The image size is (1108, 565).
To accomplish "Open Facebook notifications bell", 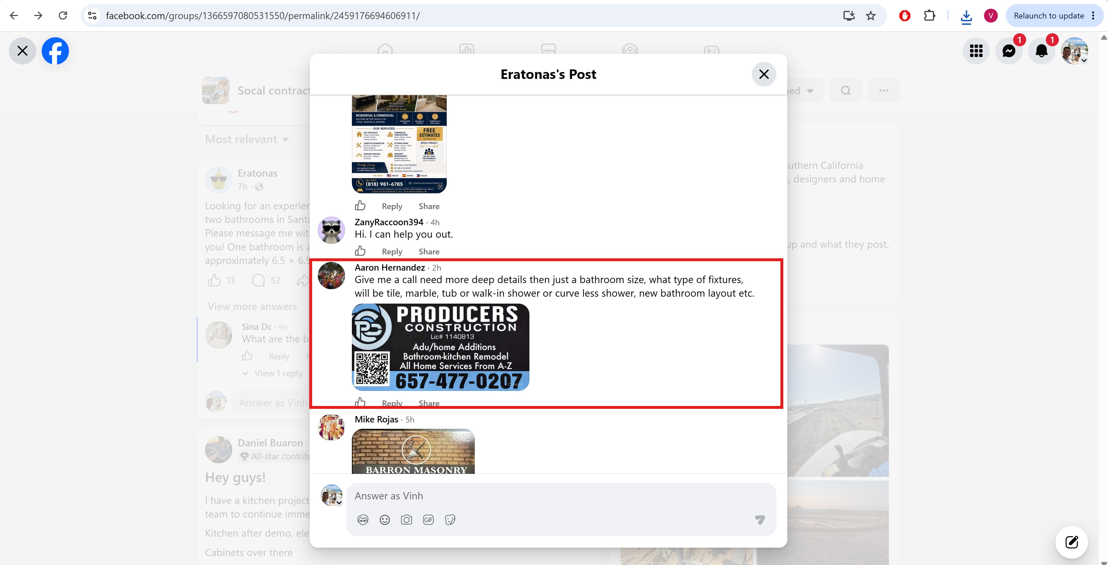I will pos(1041,51).
